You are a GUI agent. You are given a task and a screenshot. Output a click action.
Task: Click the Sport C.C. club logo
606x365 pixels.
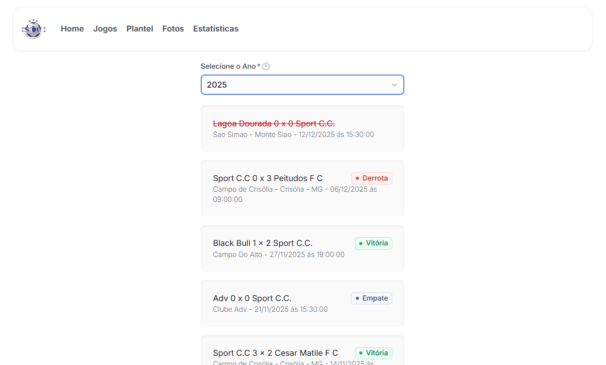(33, 29)
